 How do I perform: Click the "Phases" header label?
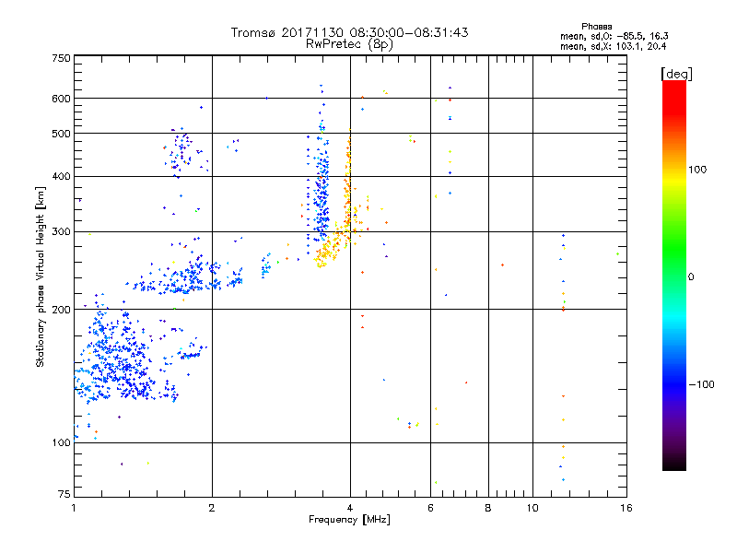(x=596, y=27)
